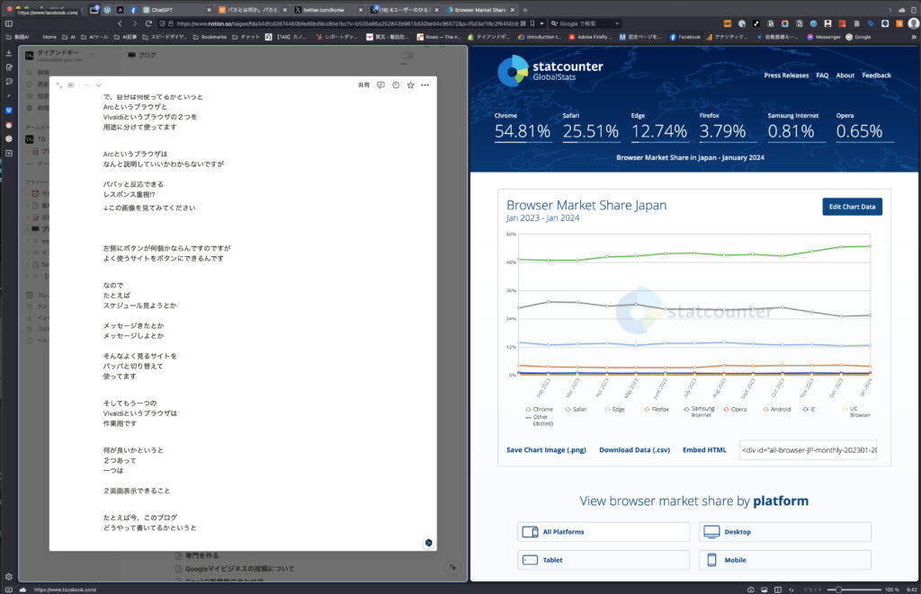Expand Notion peek page to full page
921x594 pixels.
tap(59, 85)
